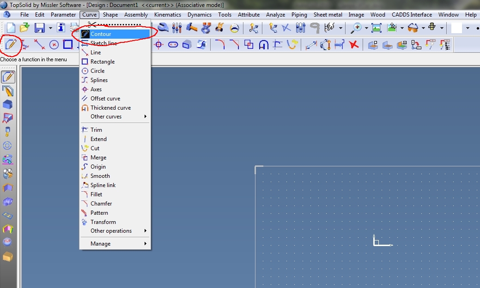Screen dimensions: 480x288
Task: Open the Shape menu
Action: tap(110, 15)
